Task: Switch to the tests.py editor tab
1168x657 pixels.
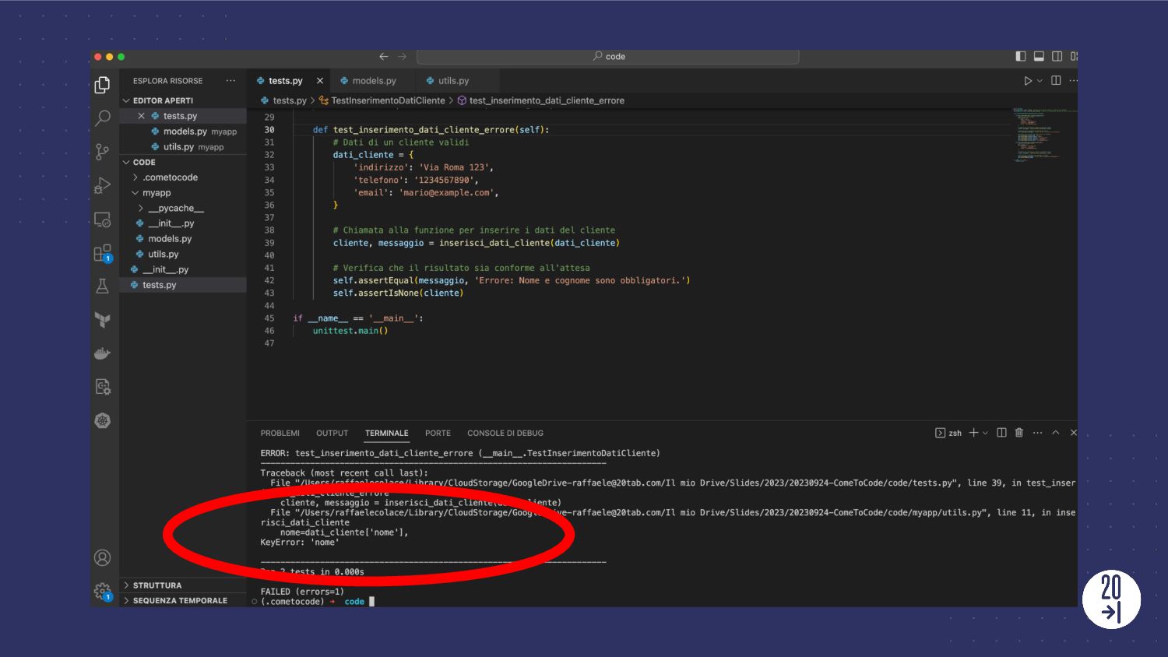Action: (x=285, y=81)
